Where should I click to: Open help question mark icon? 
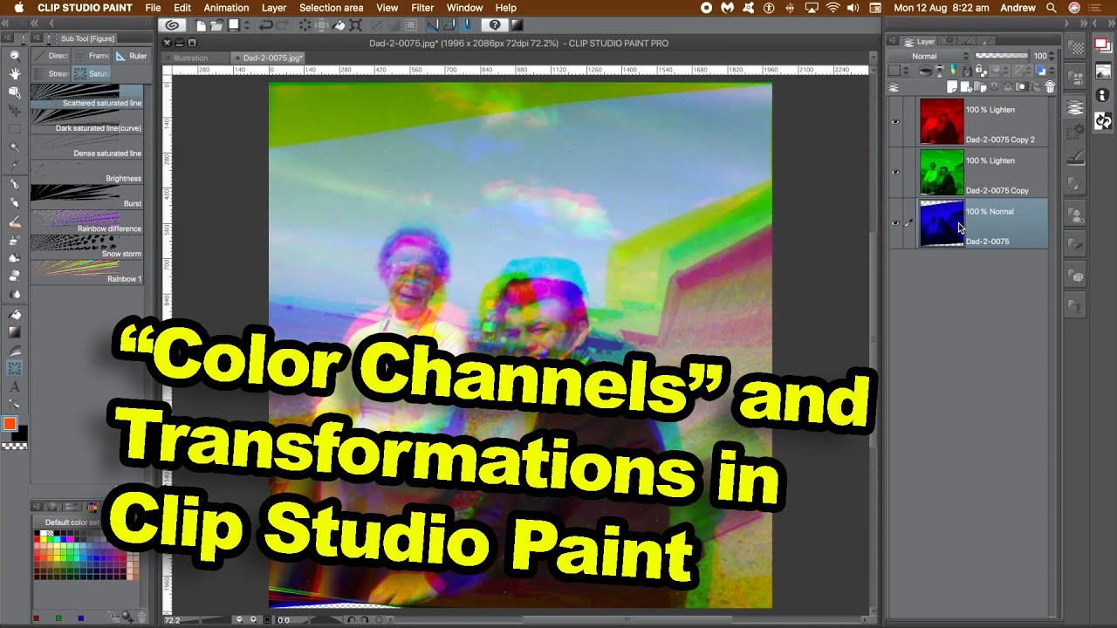pos(495,25)
